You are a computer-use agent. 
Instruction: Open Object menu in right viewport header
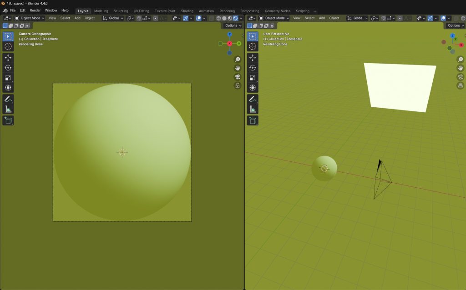click(x=334, y=18)
